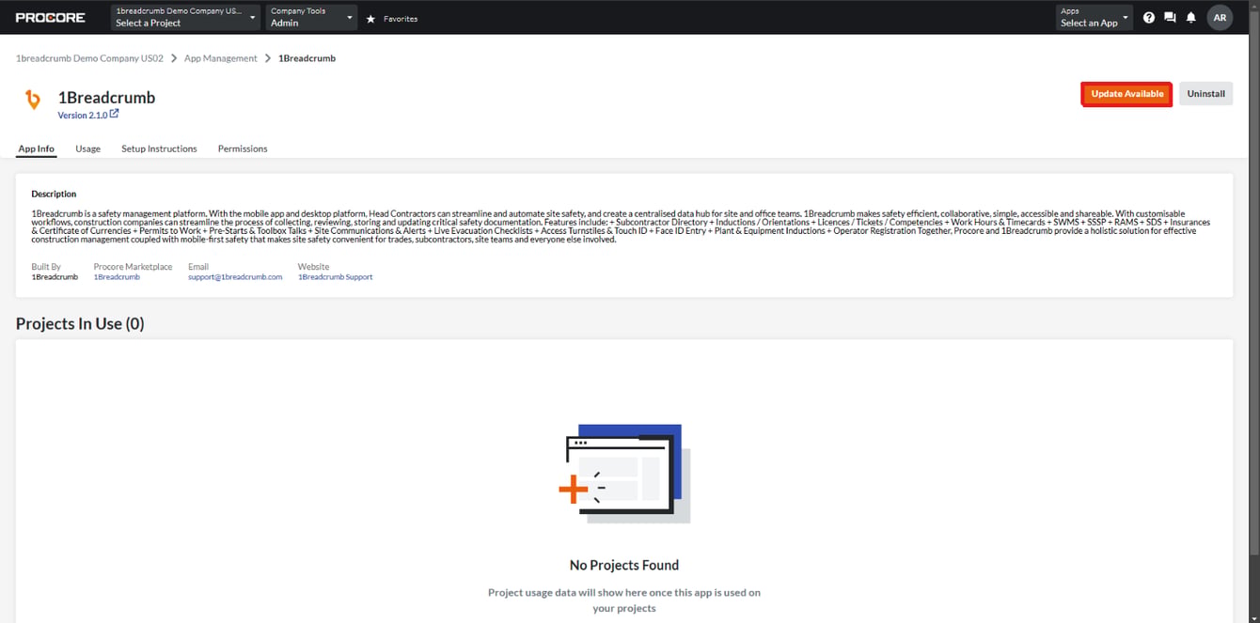Switch to the Usage tab

pyautogui.click(x=88, y=148)
